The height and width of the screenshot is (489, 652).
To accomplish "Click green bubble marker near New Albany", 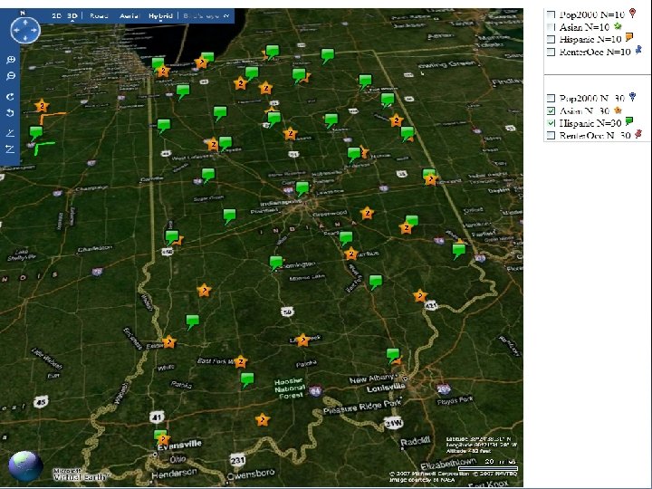I will 393,355.
